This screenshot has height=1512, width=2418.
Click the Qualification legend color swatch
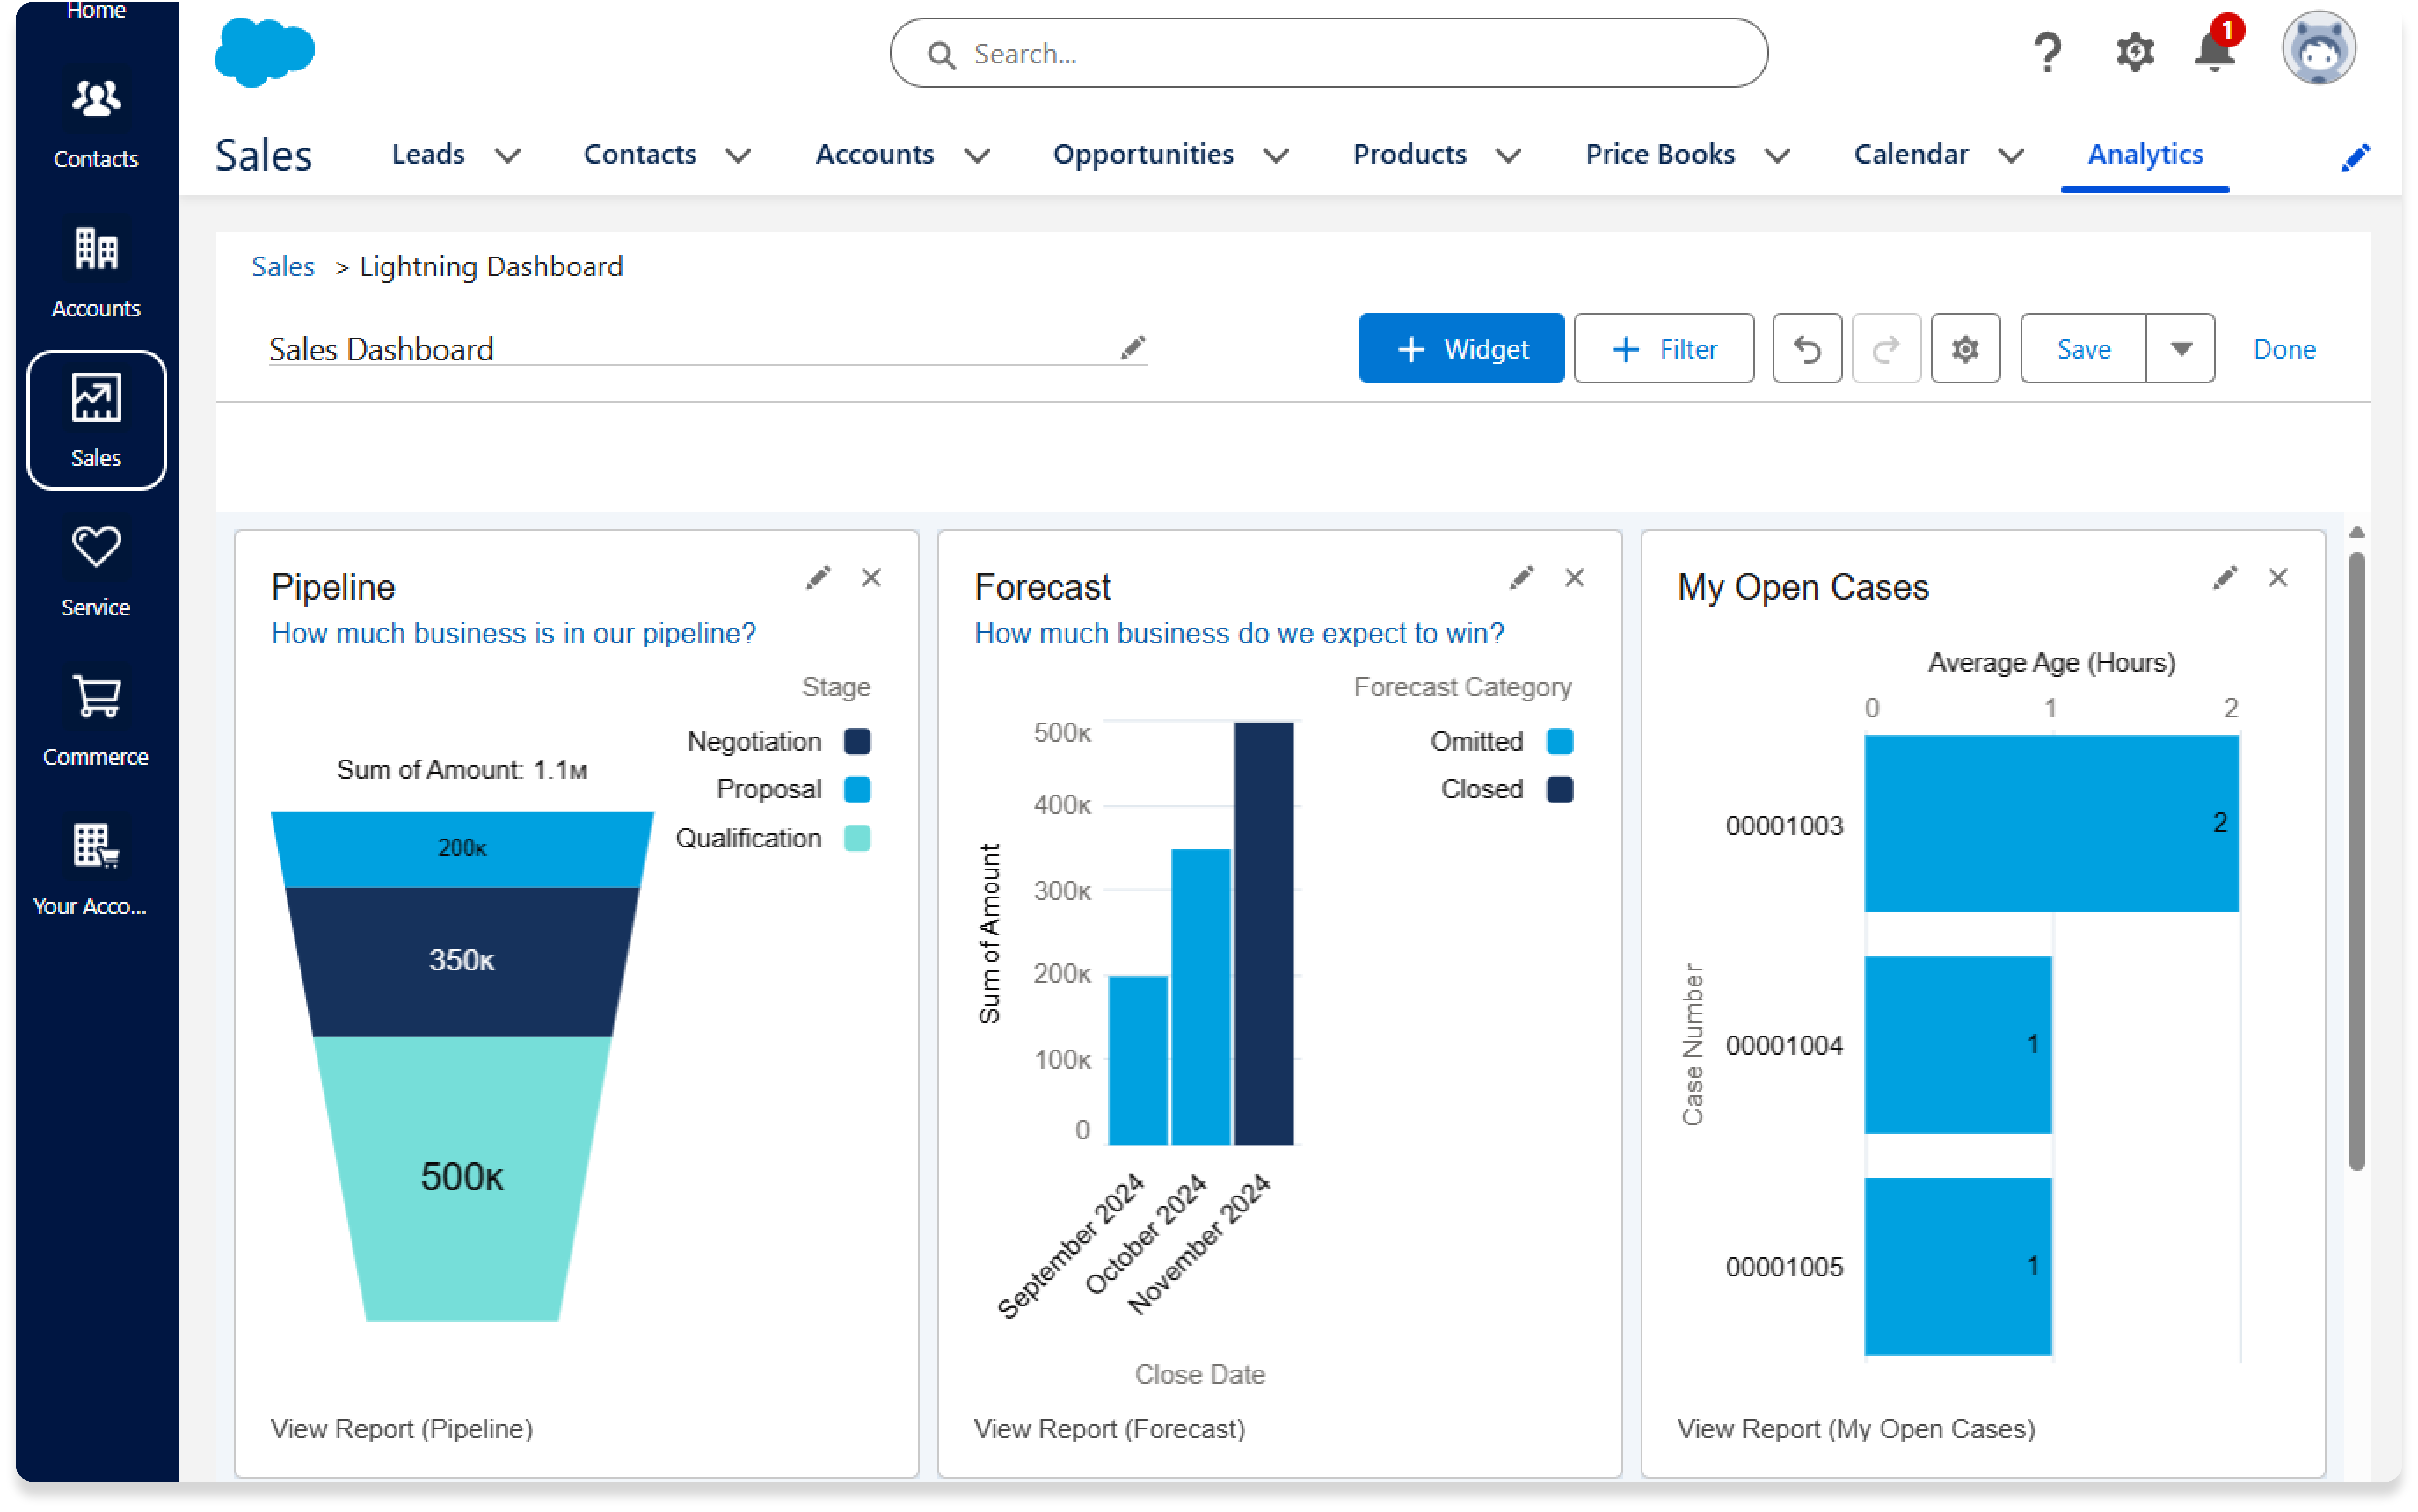pyautogui.click(x=857, y=838)
